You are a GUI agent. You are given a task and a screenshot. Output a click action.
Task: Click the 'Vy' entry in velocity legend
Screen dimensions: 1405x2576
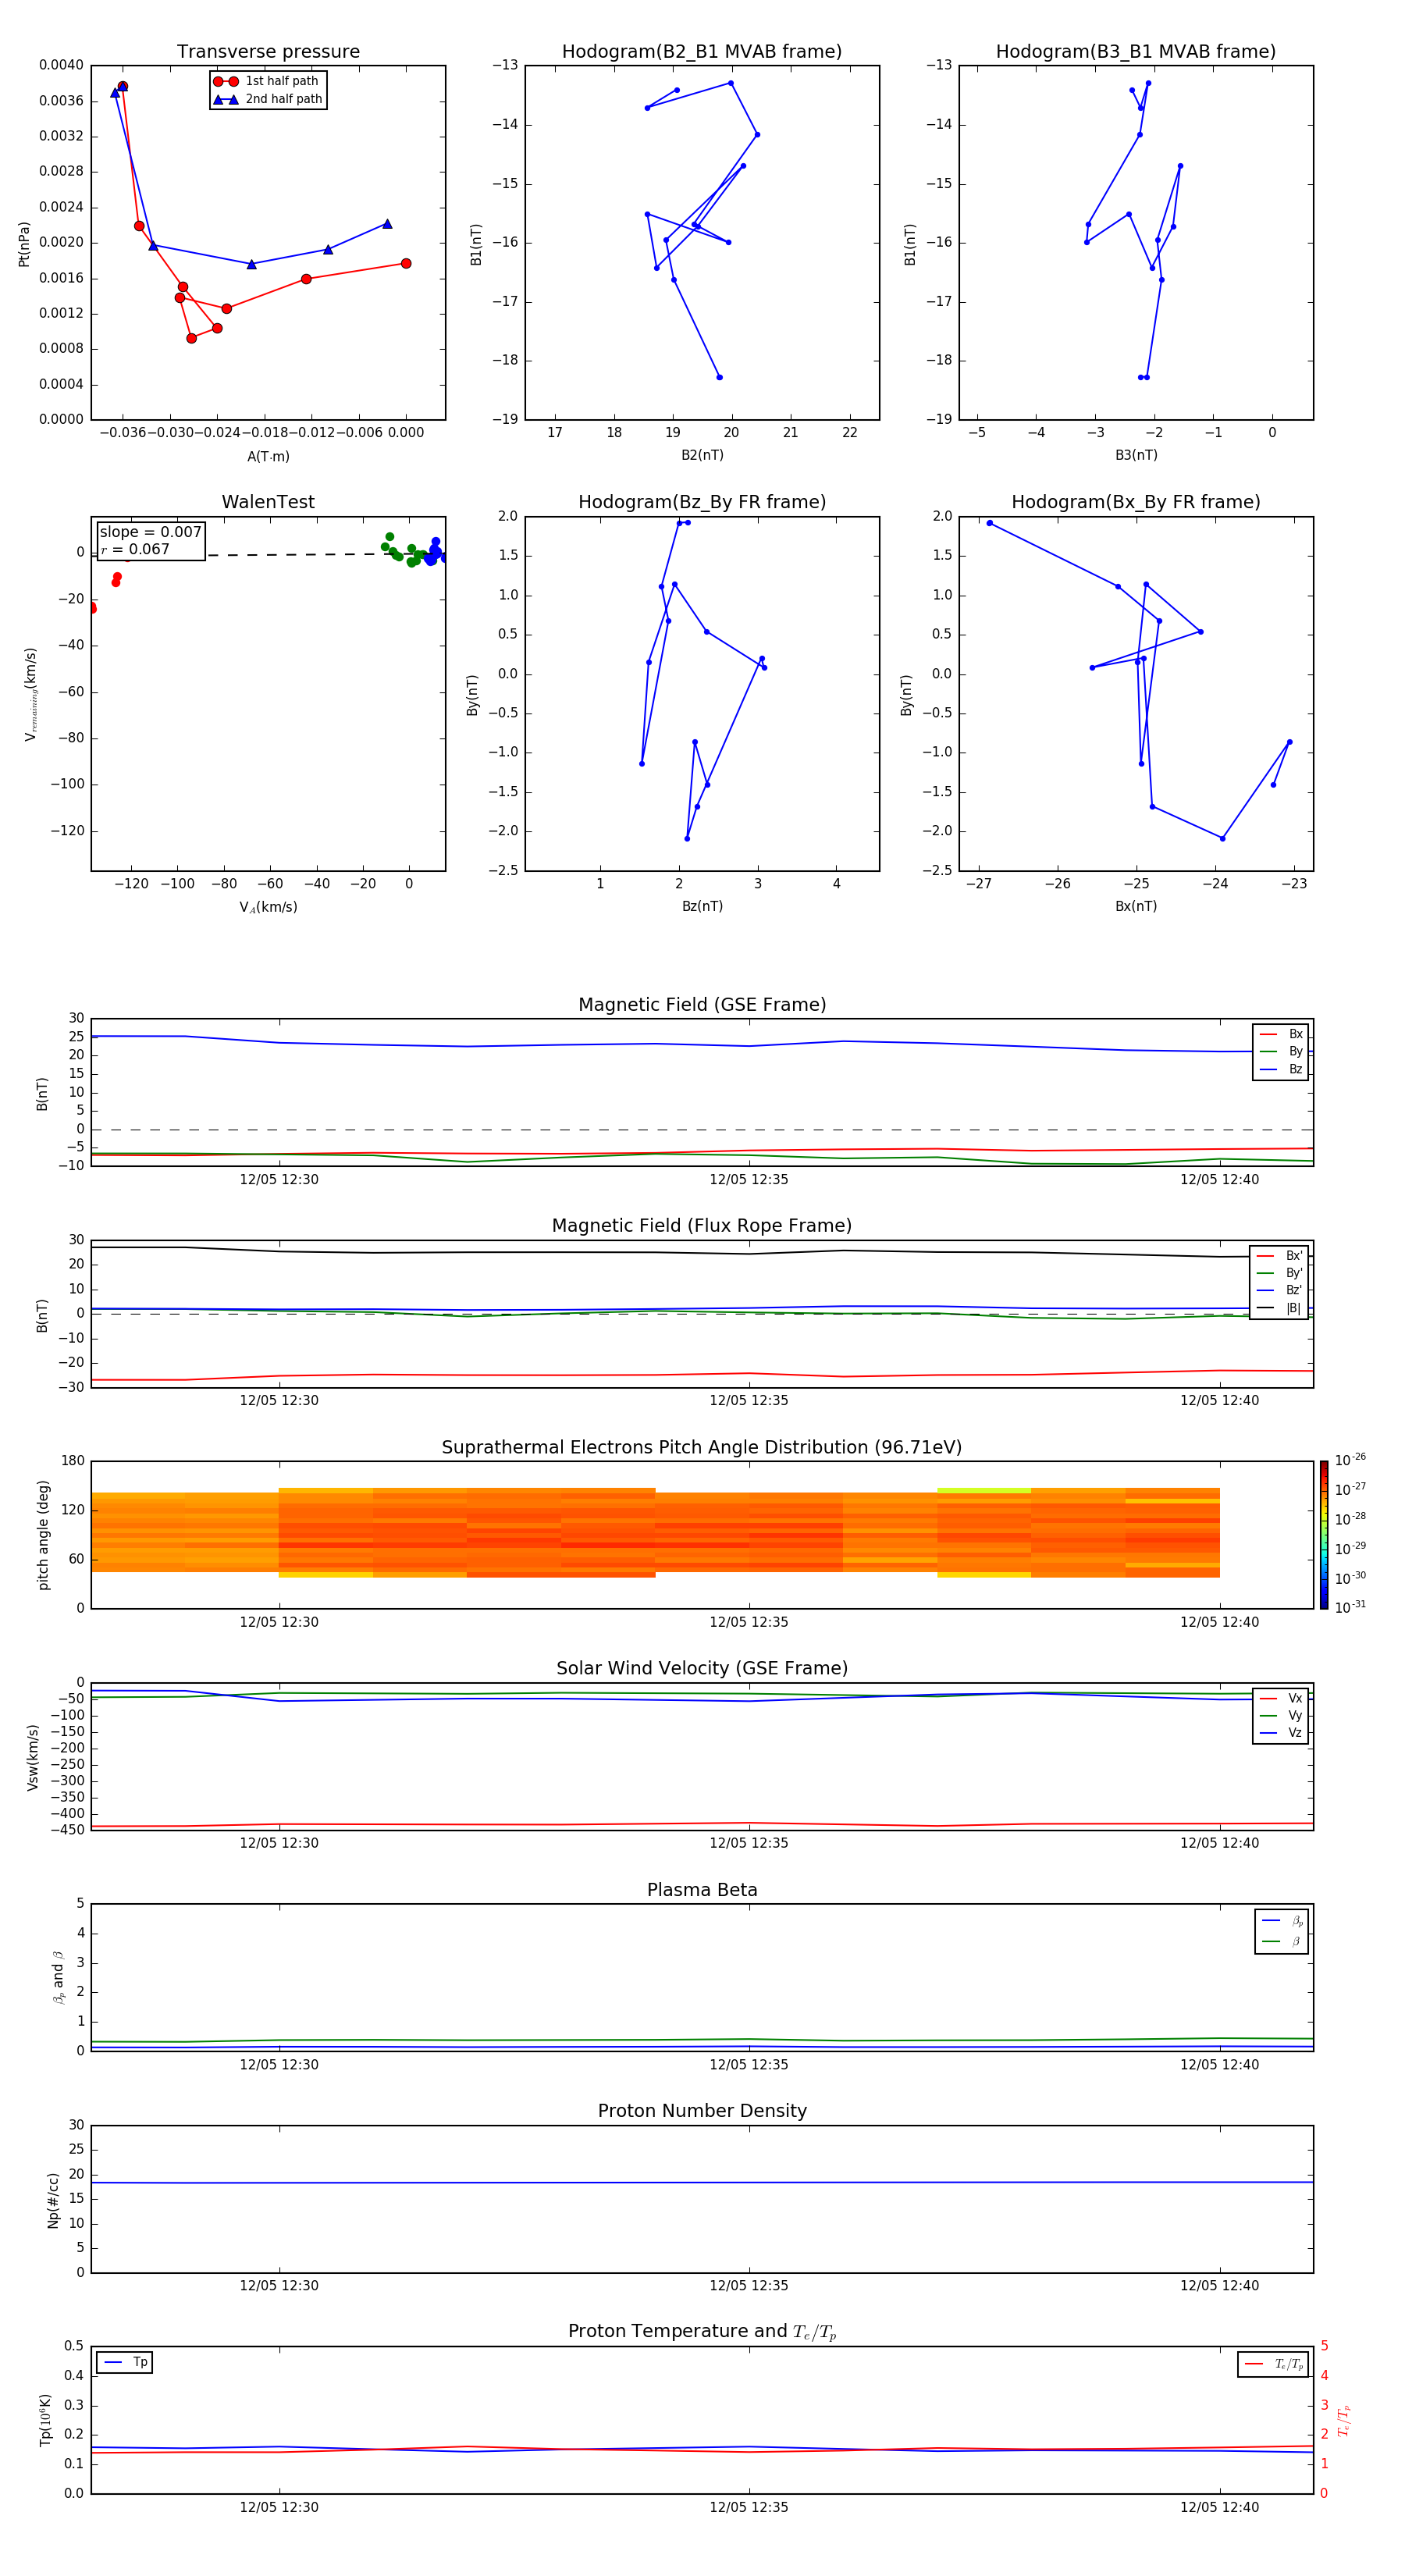point(1282,1715)
